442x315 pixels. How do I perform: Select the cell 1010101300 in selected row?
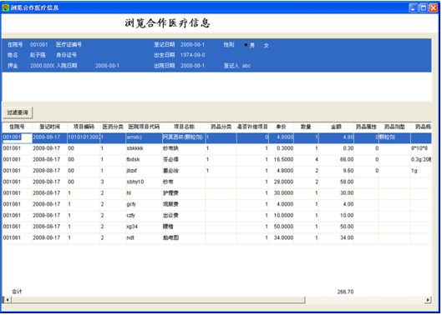pos(84,137)
